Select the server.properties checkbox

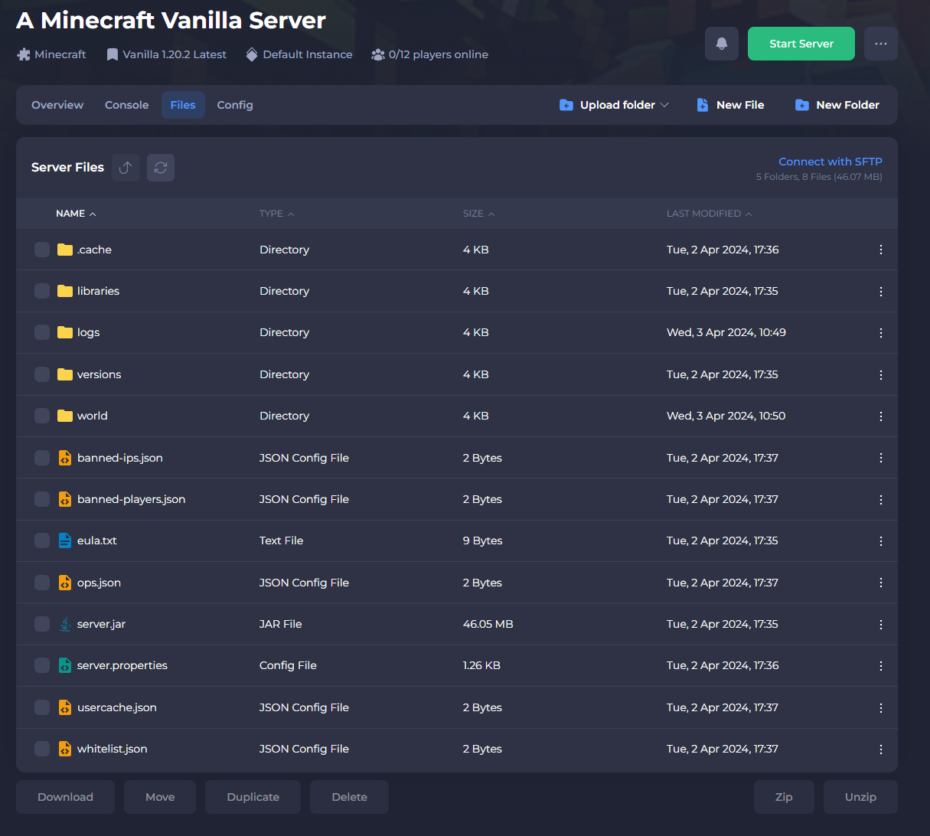42,666
